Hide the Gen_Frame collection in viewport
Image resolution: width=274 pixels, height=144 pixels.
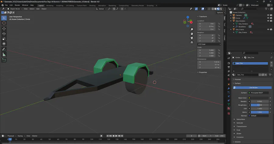(268, 29)
